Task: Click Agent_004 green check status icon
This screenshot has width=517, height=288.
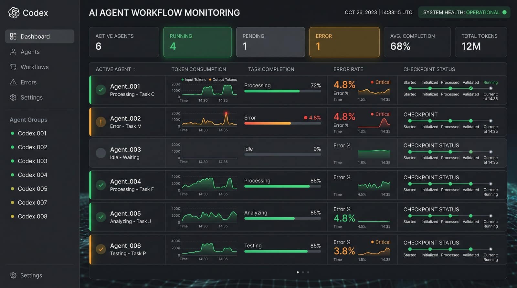Action: tap(101, 185)
